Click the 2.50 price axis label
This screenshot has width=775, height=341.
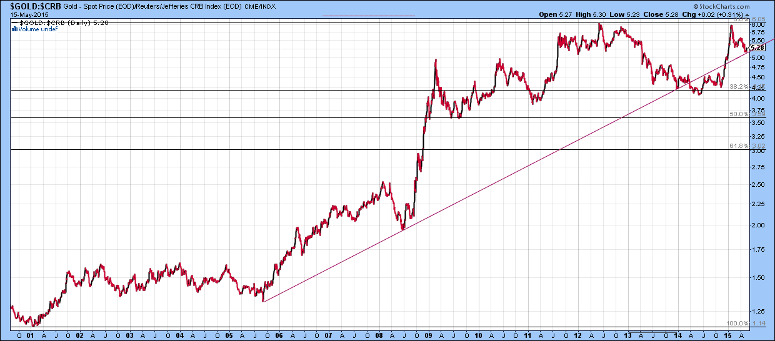[x=759, y=184]
